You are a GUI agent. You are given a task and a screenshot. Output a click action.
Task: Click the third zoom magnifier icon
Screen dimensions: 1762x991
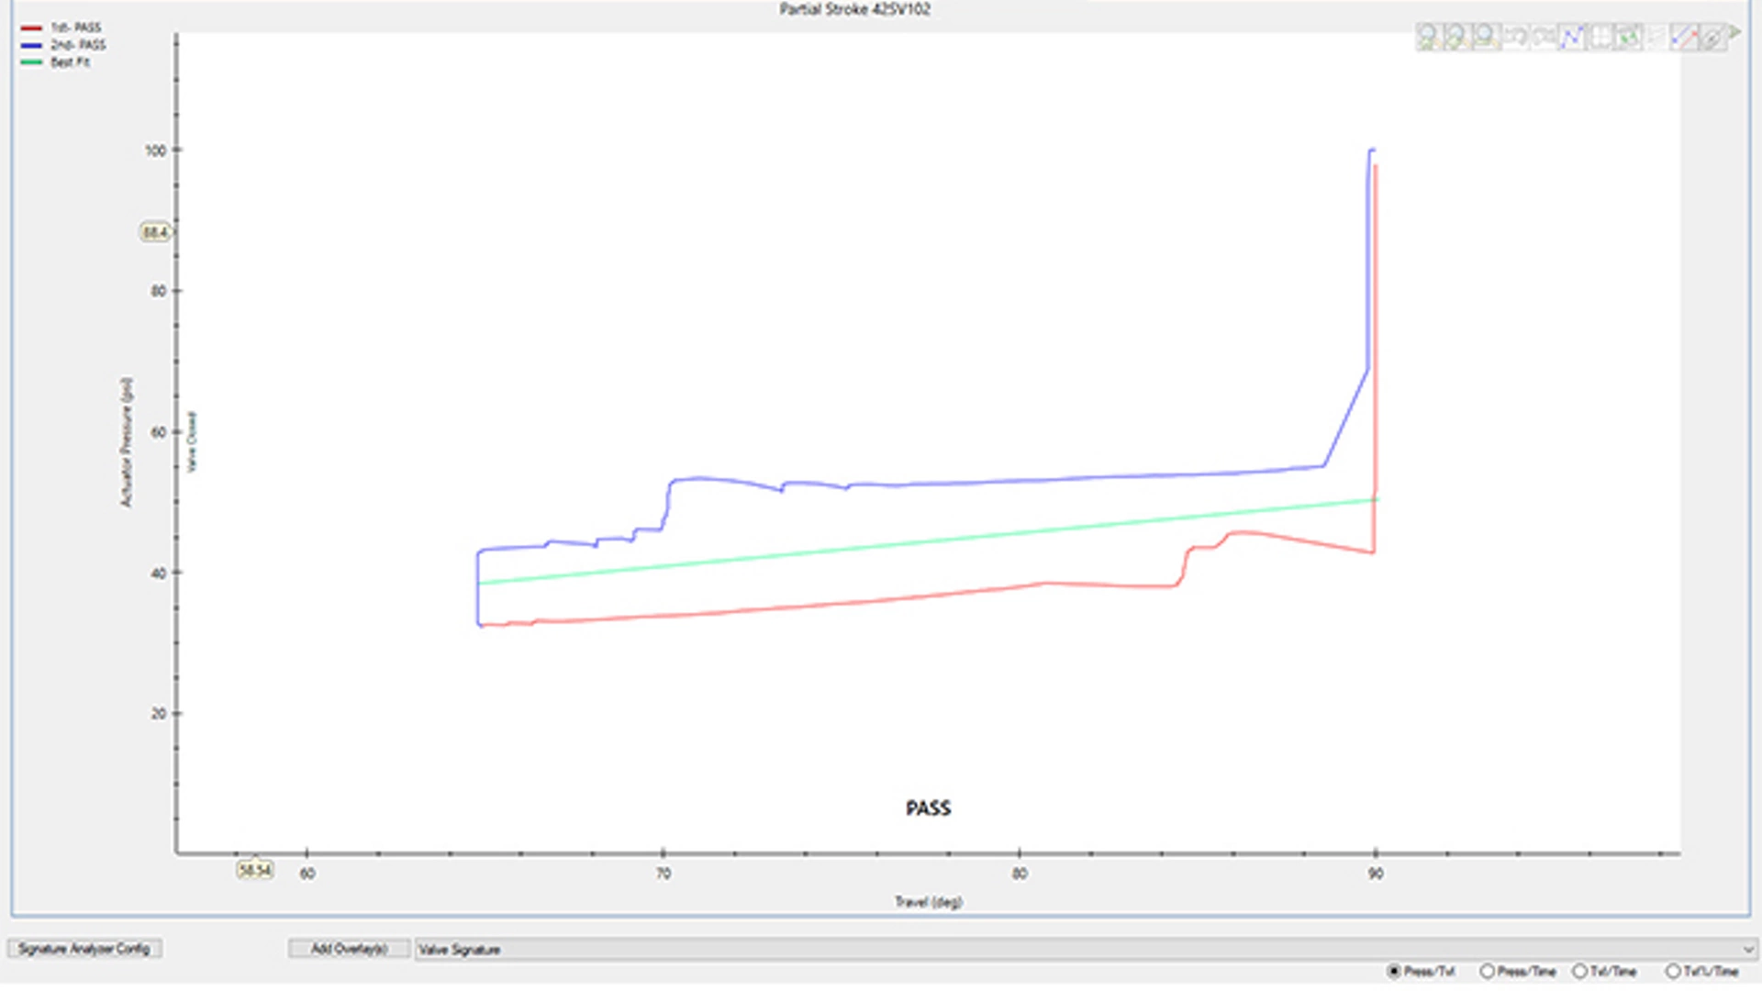click(1486, 37)
